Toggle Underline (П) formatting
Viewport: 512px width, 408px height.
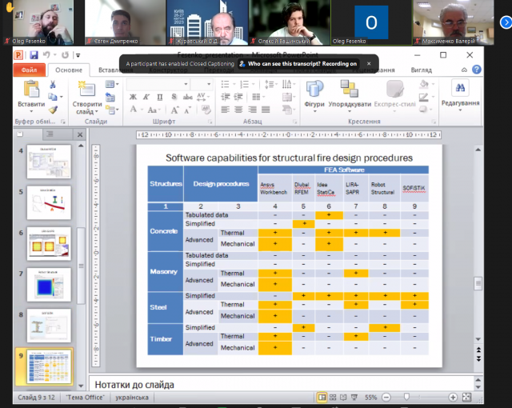tap(160, 97)
